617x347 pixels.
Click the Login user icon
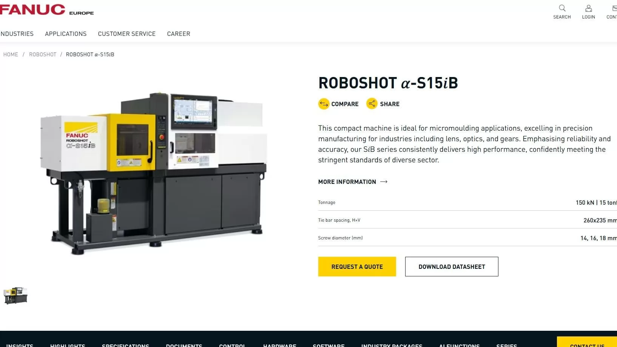click(x=588, y=8)
